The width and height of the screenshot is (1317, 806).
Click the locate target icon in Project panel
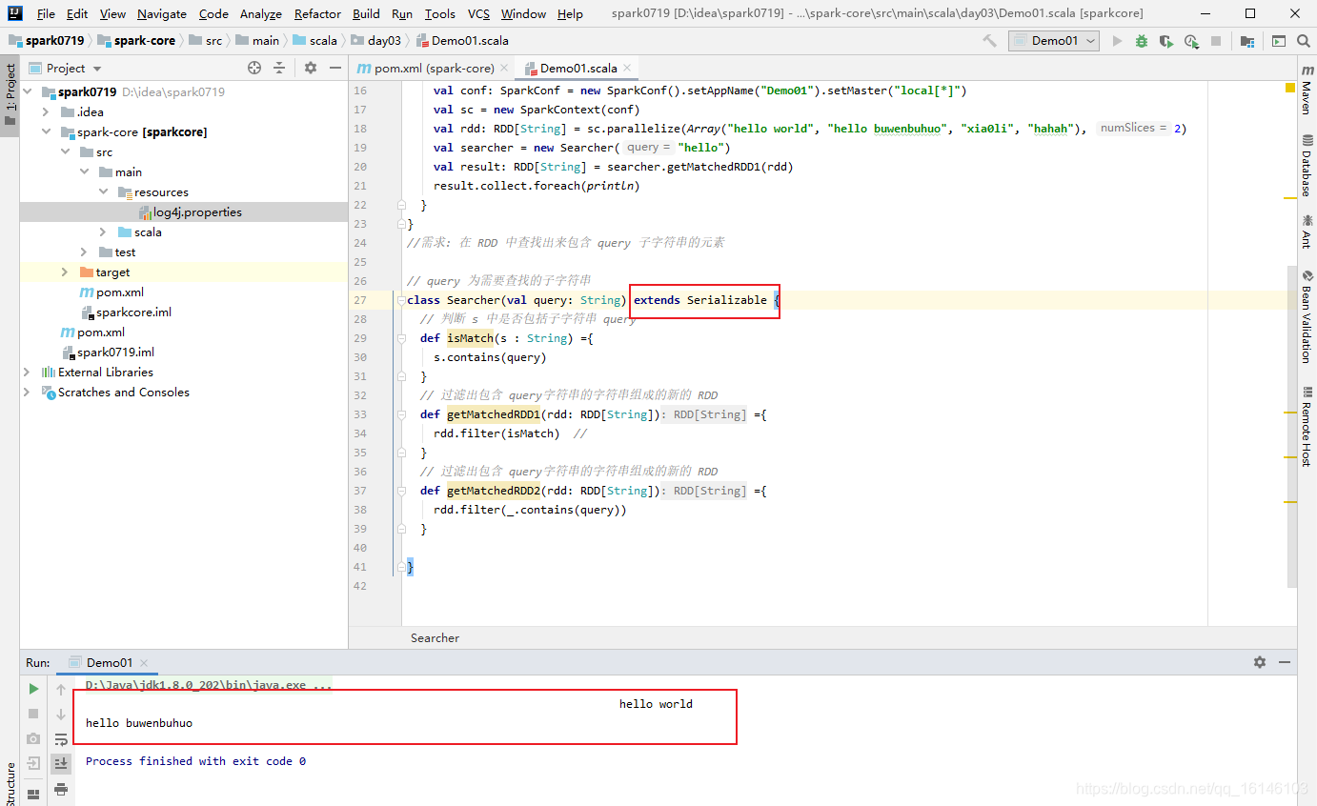(x=254, y=68)
